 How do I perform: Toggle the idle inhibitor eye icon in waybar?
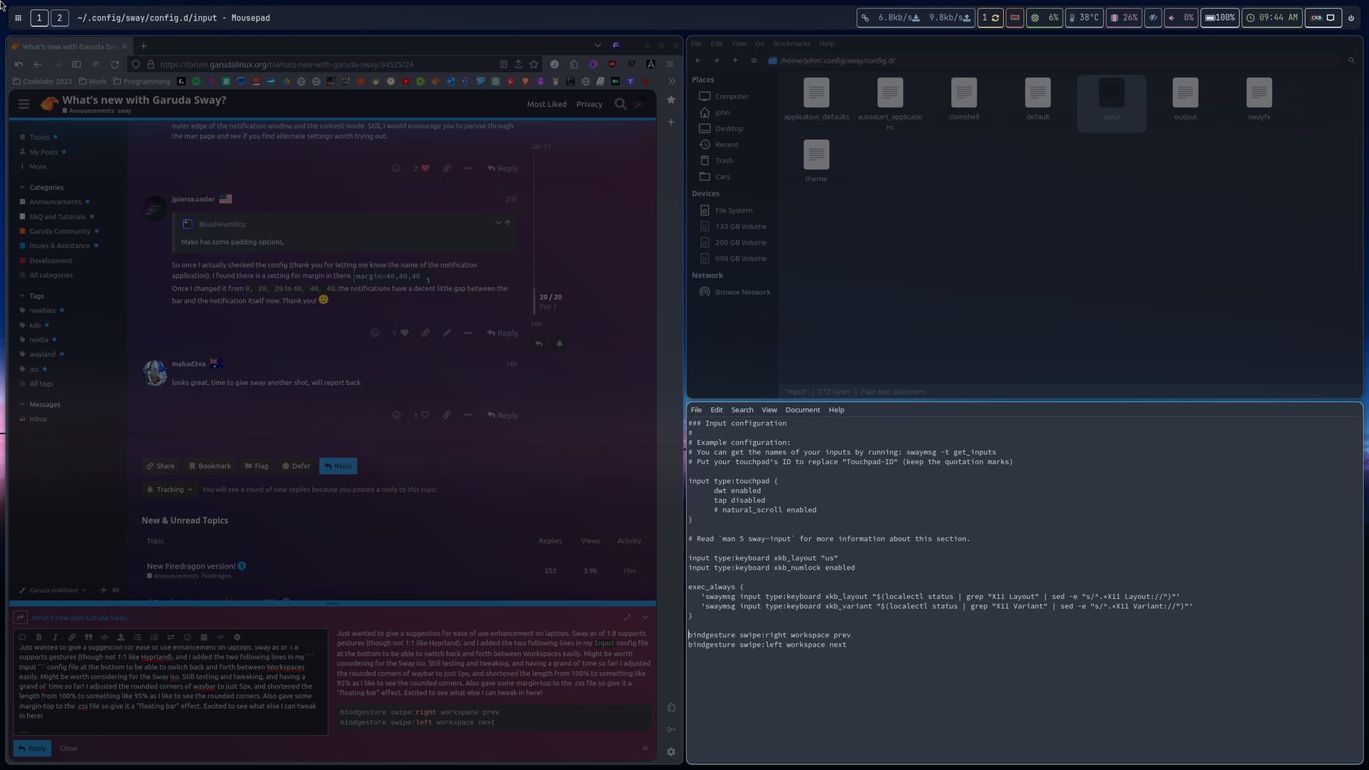point(1153,18)
